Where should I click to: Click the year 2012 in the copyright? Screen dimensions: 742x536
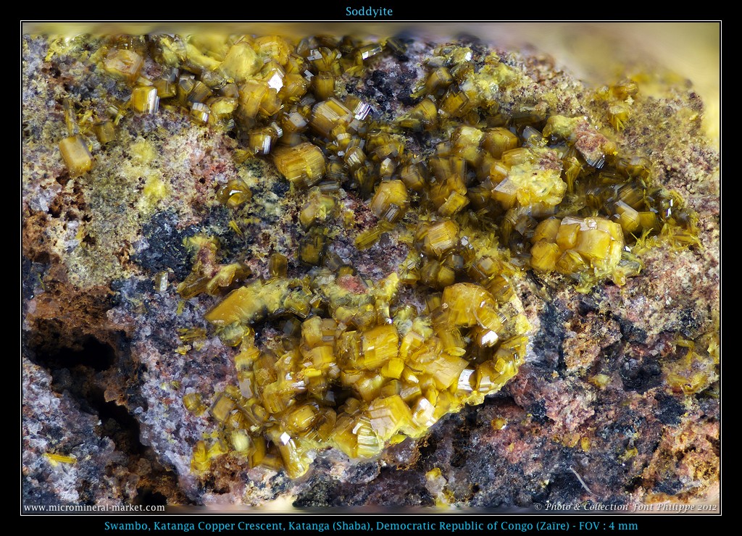(x=705, y=507)
